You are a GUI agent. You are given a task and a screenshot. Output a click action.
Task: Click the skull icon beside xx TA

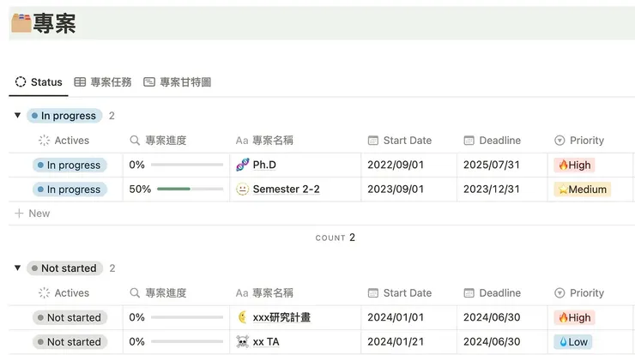243,341
